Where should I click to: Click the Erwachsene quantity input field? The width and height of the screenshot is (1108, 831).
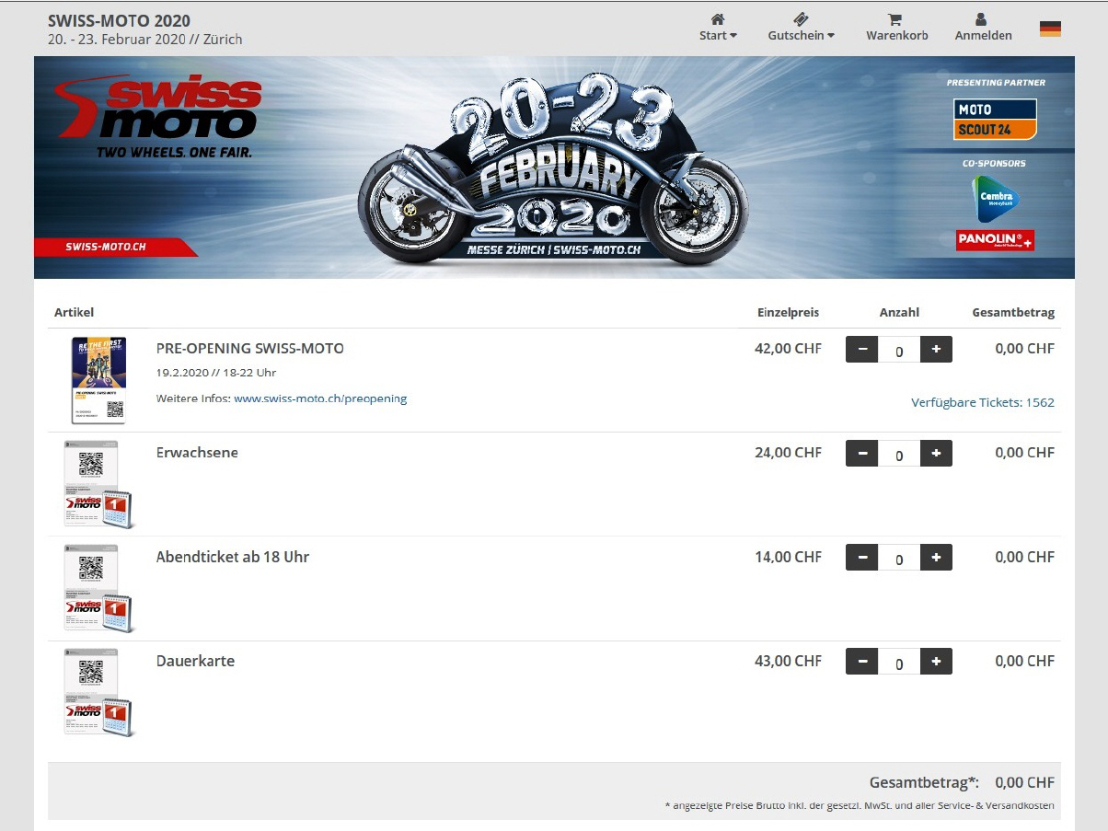pos(899,455)
